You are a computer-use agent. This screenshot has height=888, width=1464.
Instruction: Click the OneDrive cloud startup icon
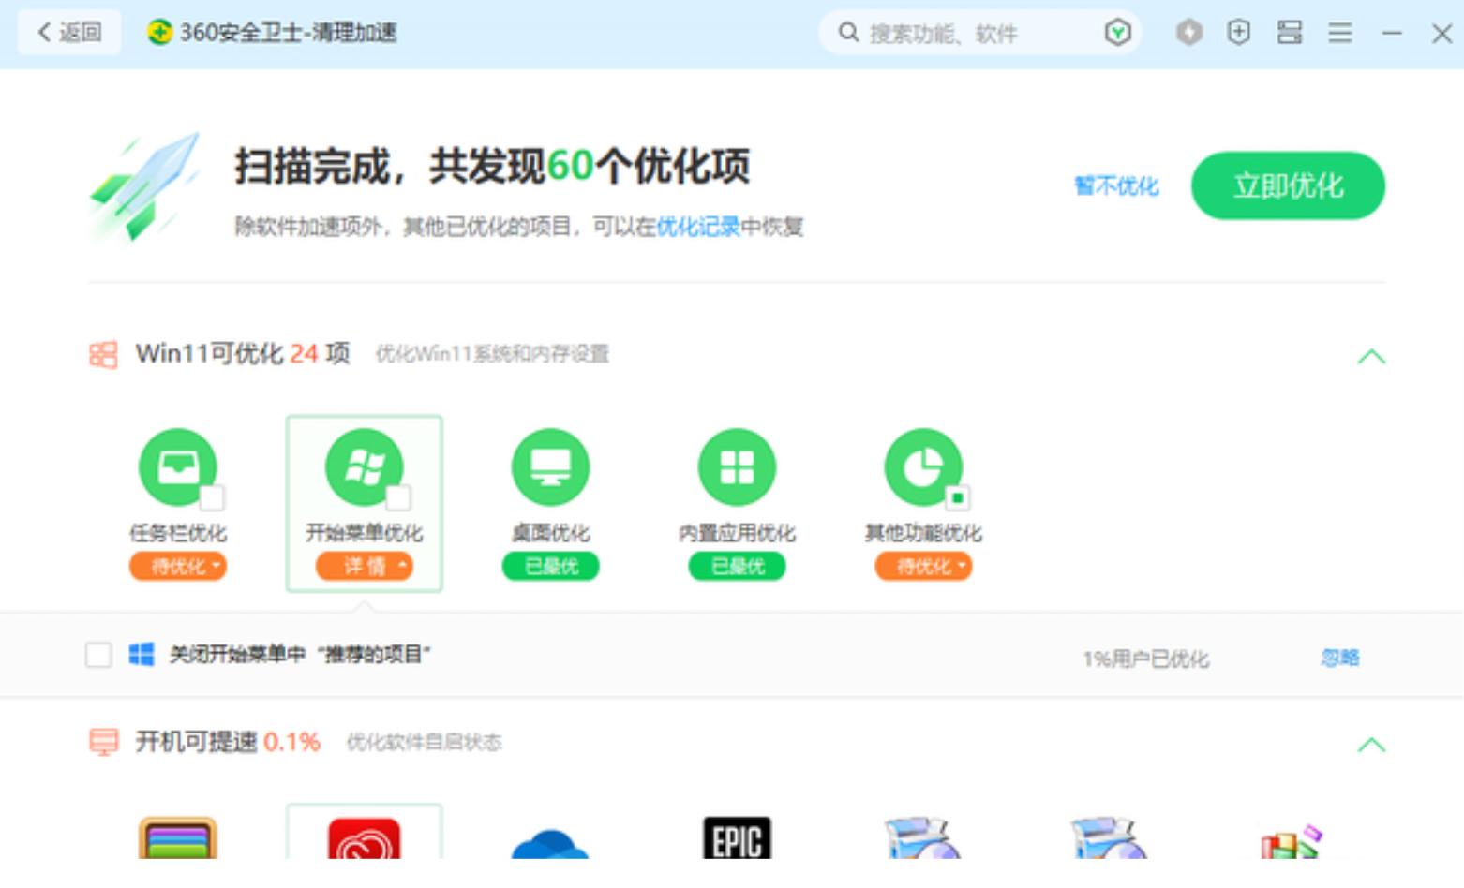click(x=550, y=846)
